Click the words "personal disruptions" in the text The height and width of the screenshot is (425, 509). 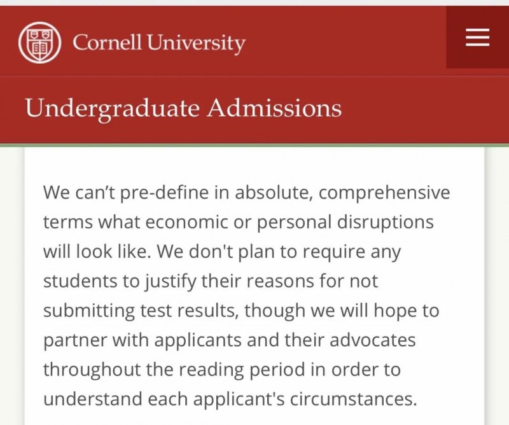pos(345,223)
